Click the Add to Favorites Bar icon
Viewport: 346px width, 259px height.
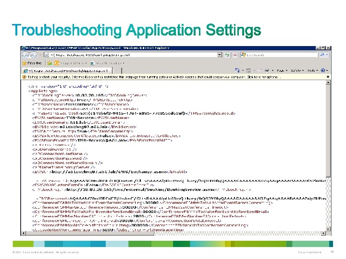(49, 63)
